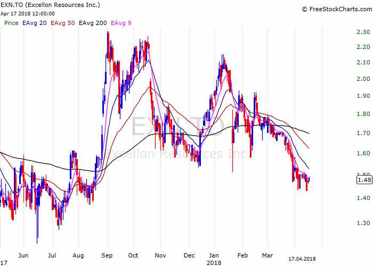This screenshot has width=373, height=266.
Task: Click the Mar label on time axis
Action: click(272, 255)
